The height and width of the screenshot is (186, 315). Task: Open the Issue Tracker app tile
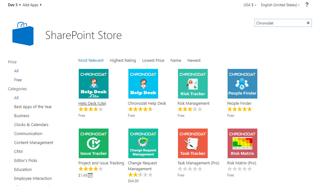(93, 143)
